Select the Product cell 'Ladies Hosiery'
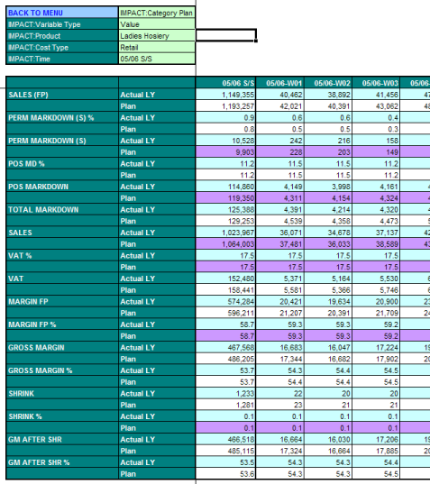The height and width of the screenshot is (484, 430). [157, 36]
